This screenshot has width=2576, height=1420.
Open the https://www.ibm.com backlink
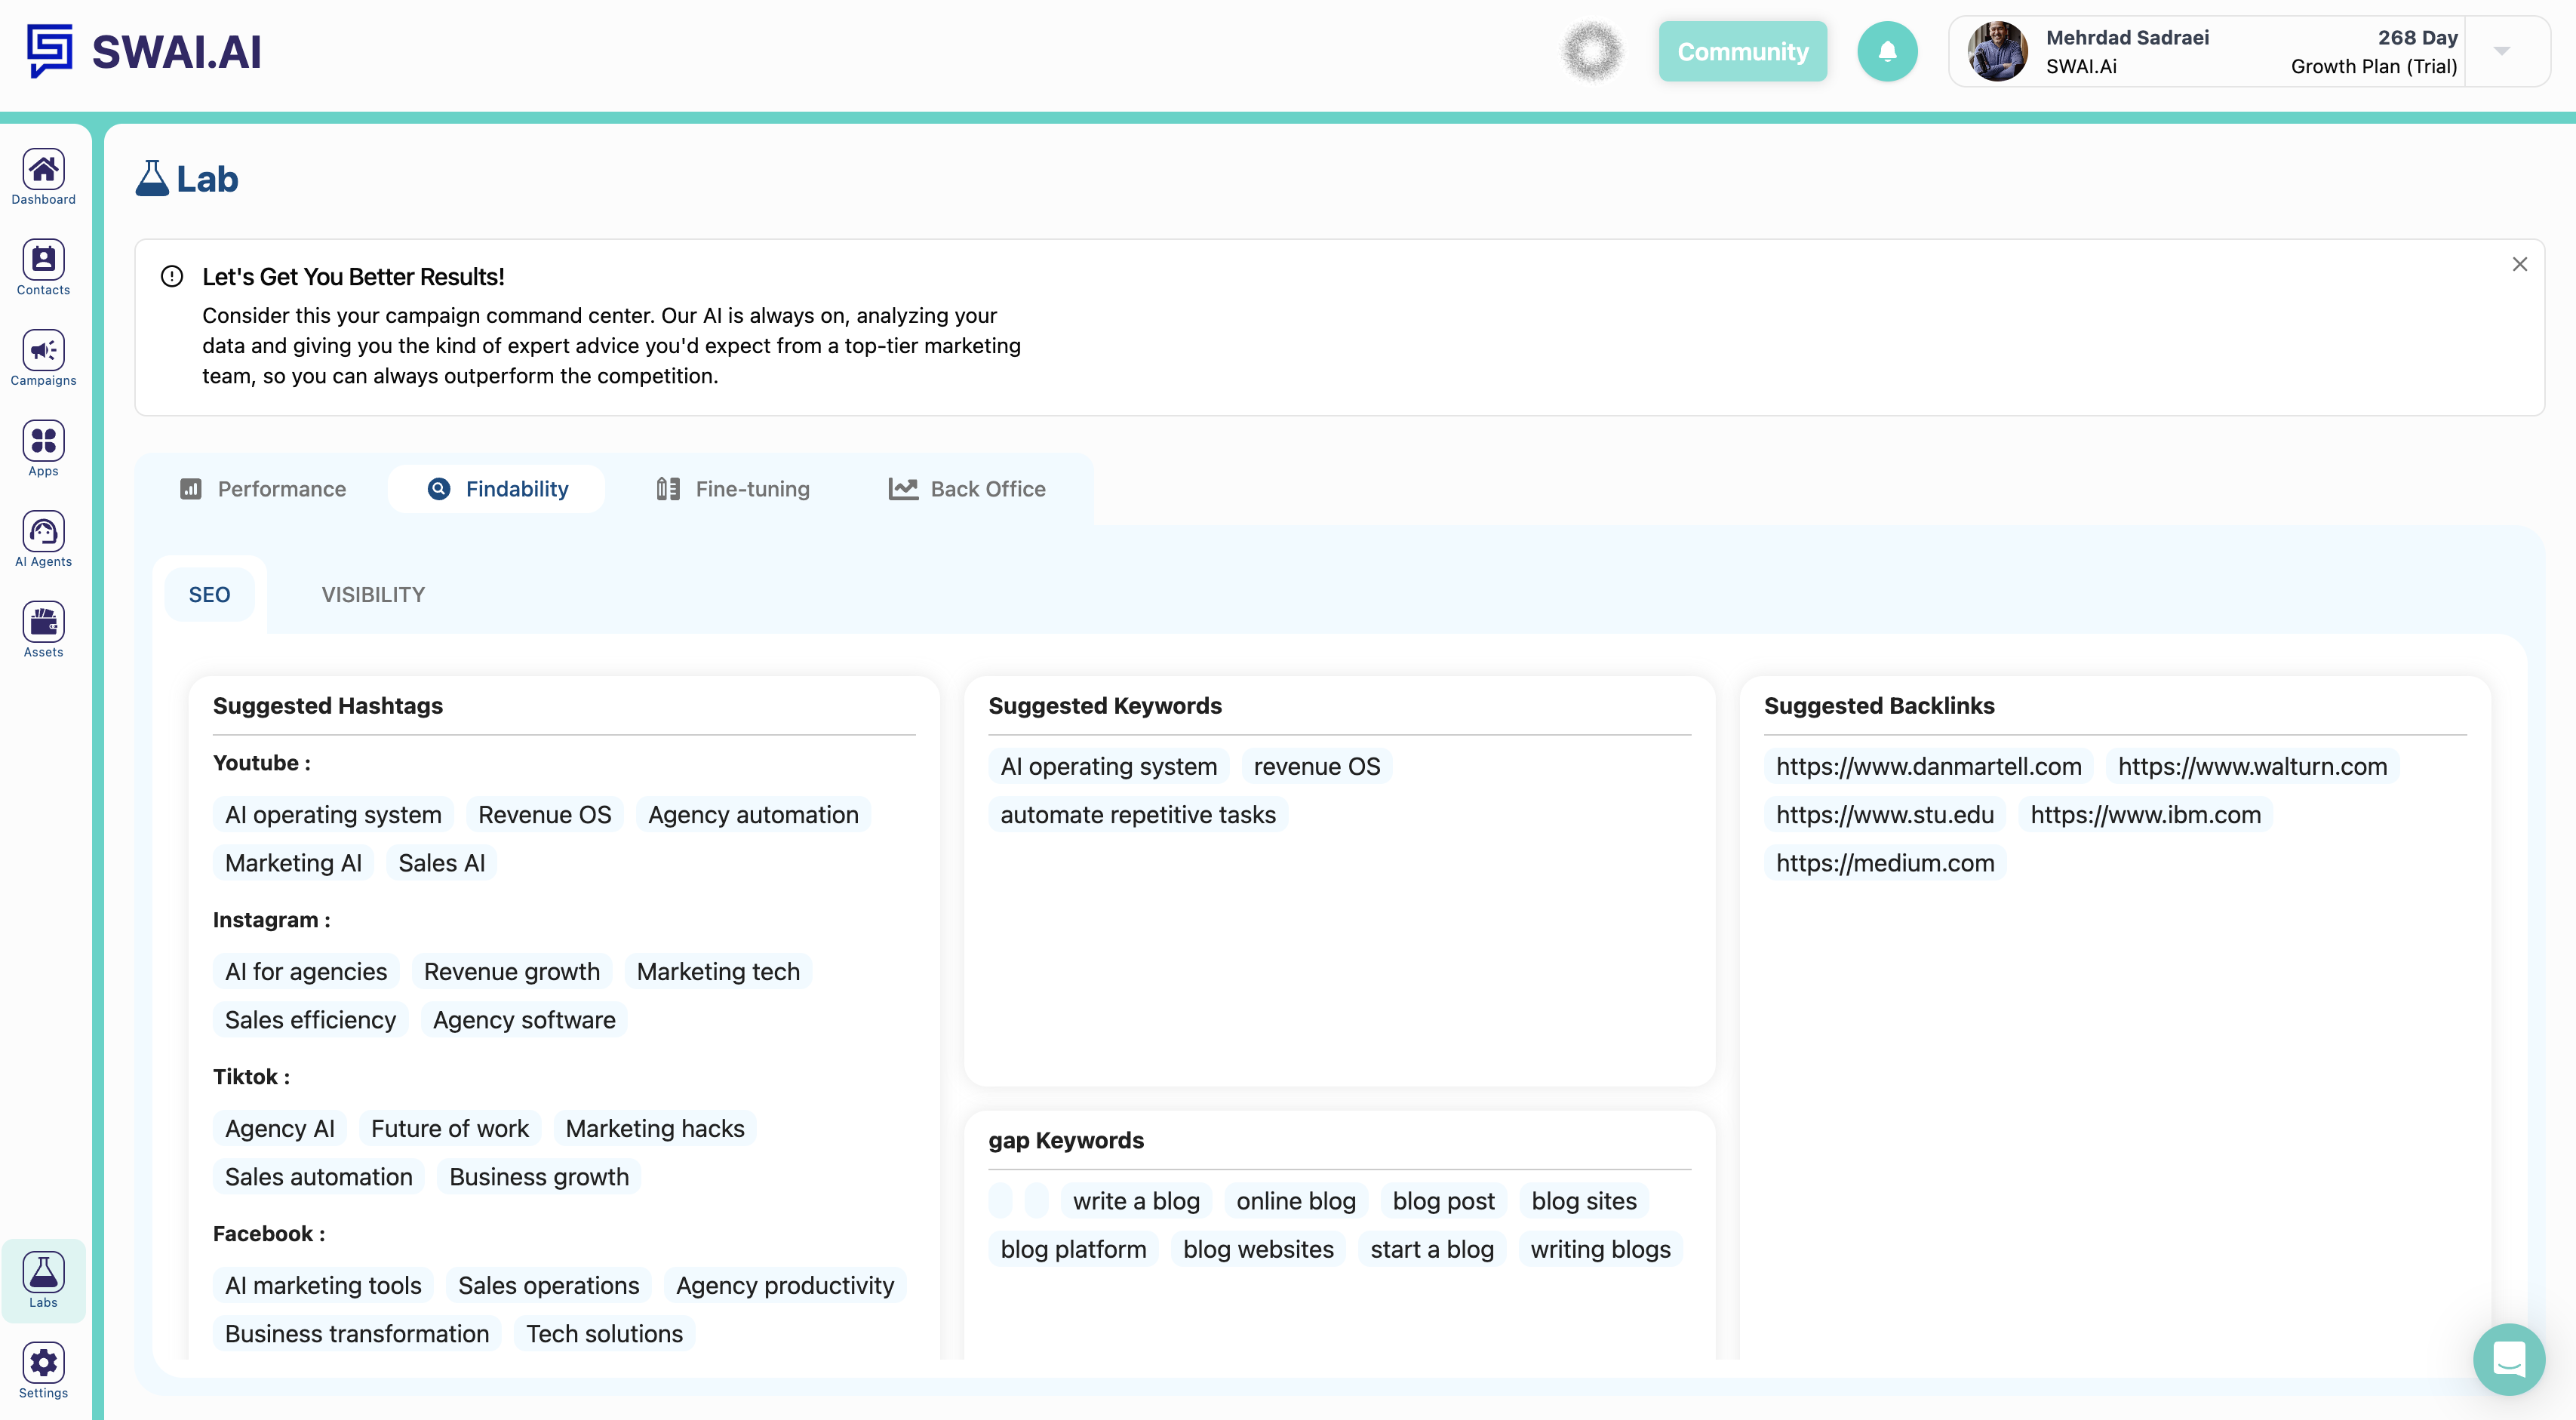pyautogui.click(x=2145, y=814)
